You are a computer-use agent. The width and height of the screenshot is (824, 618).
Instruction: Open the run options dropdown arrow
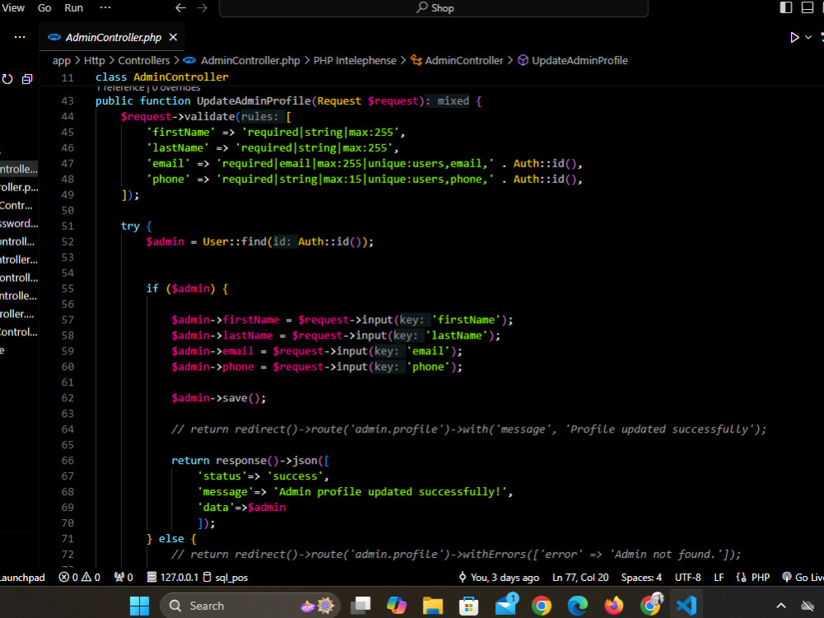tap(808, 37)
